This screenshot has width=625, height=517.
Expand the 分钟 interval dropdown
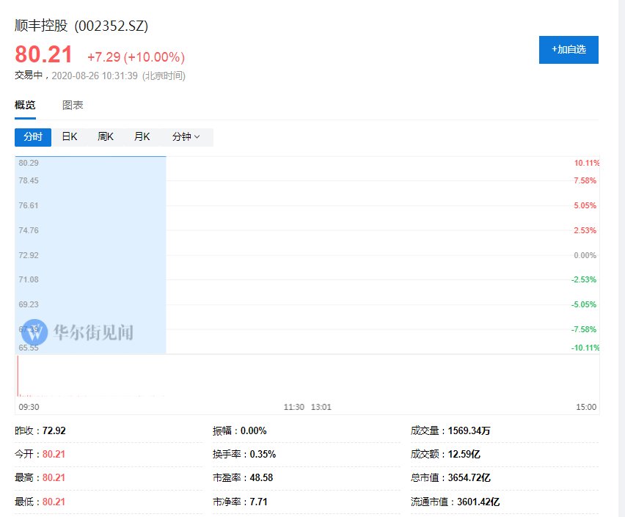coord(186,137)
